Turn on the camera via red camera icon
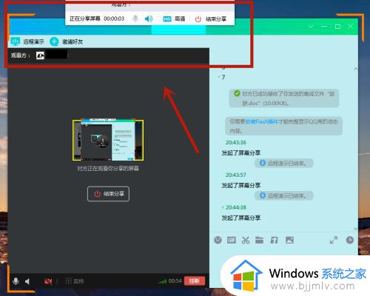Viewport: 370px width, 296px height. point(48,281)
